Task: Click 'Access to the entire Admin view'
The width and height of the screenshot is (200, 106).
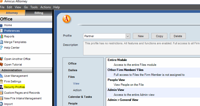Action: click(x=134, y=95)
